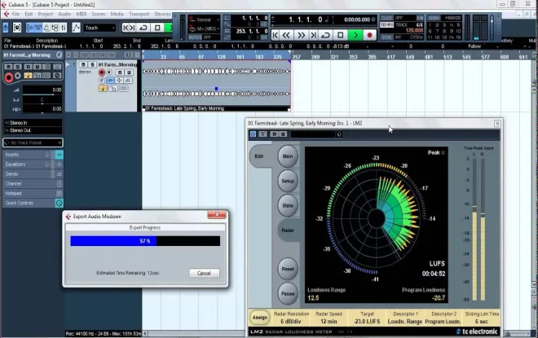Toggle Cycle loop button in Transport panel

325,35
